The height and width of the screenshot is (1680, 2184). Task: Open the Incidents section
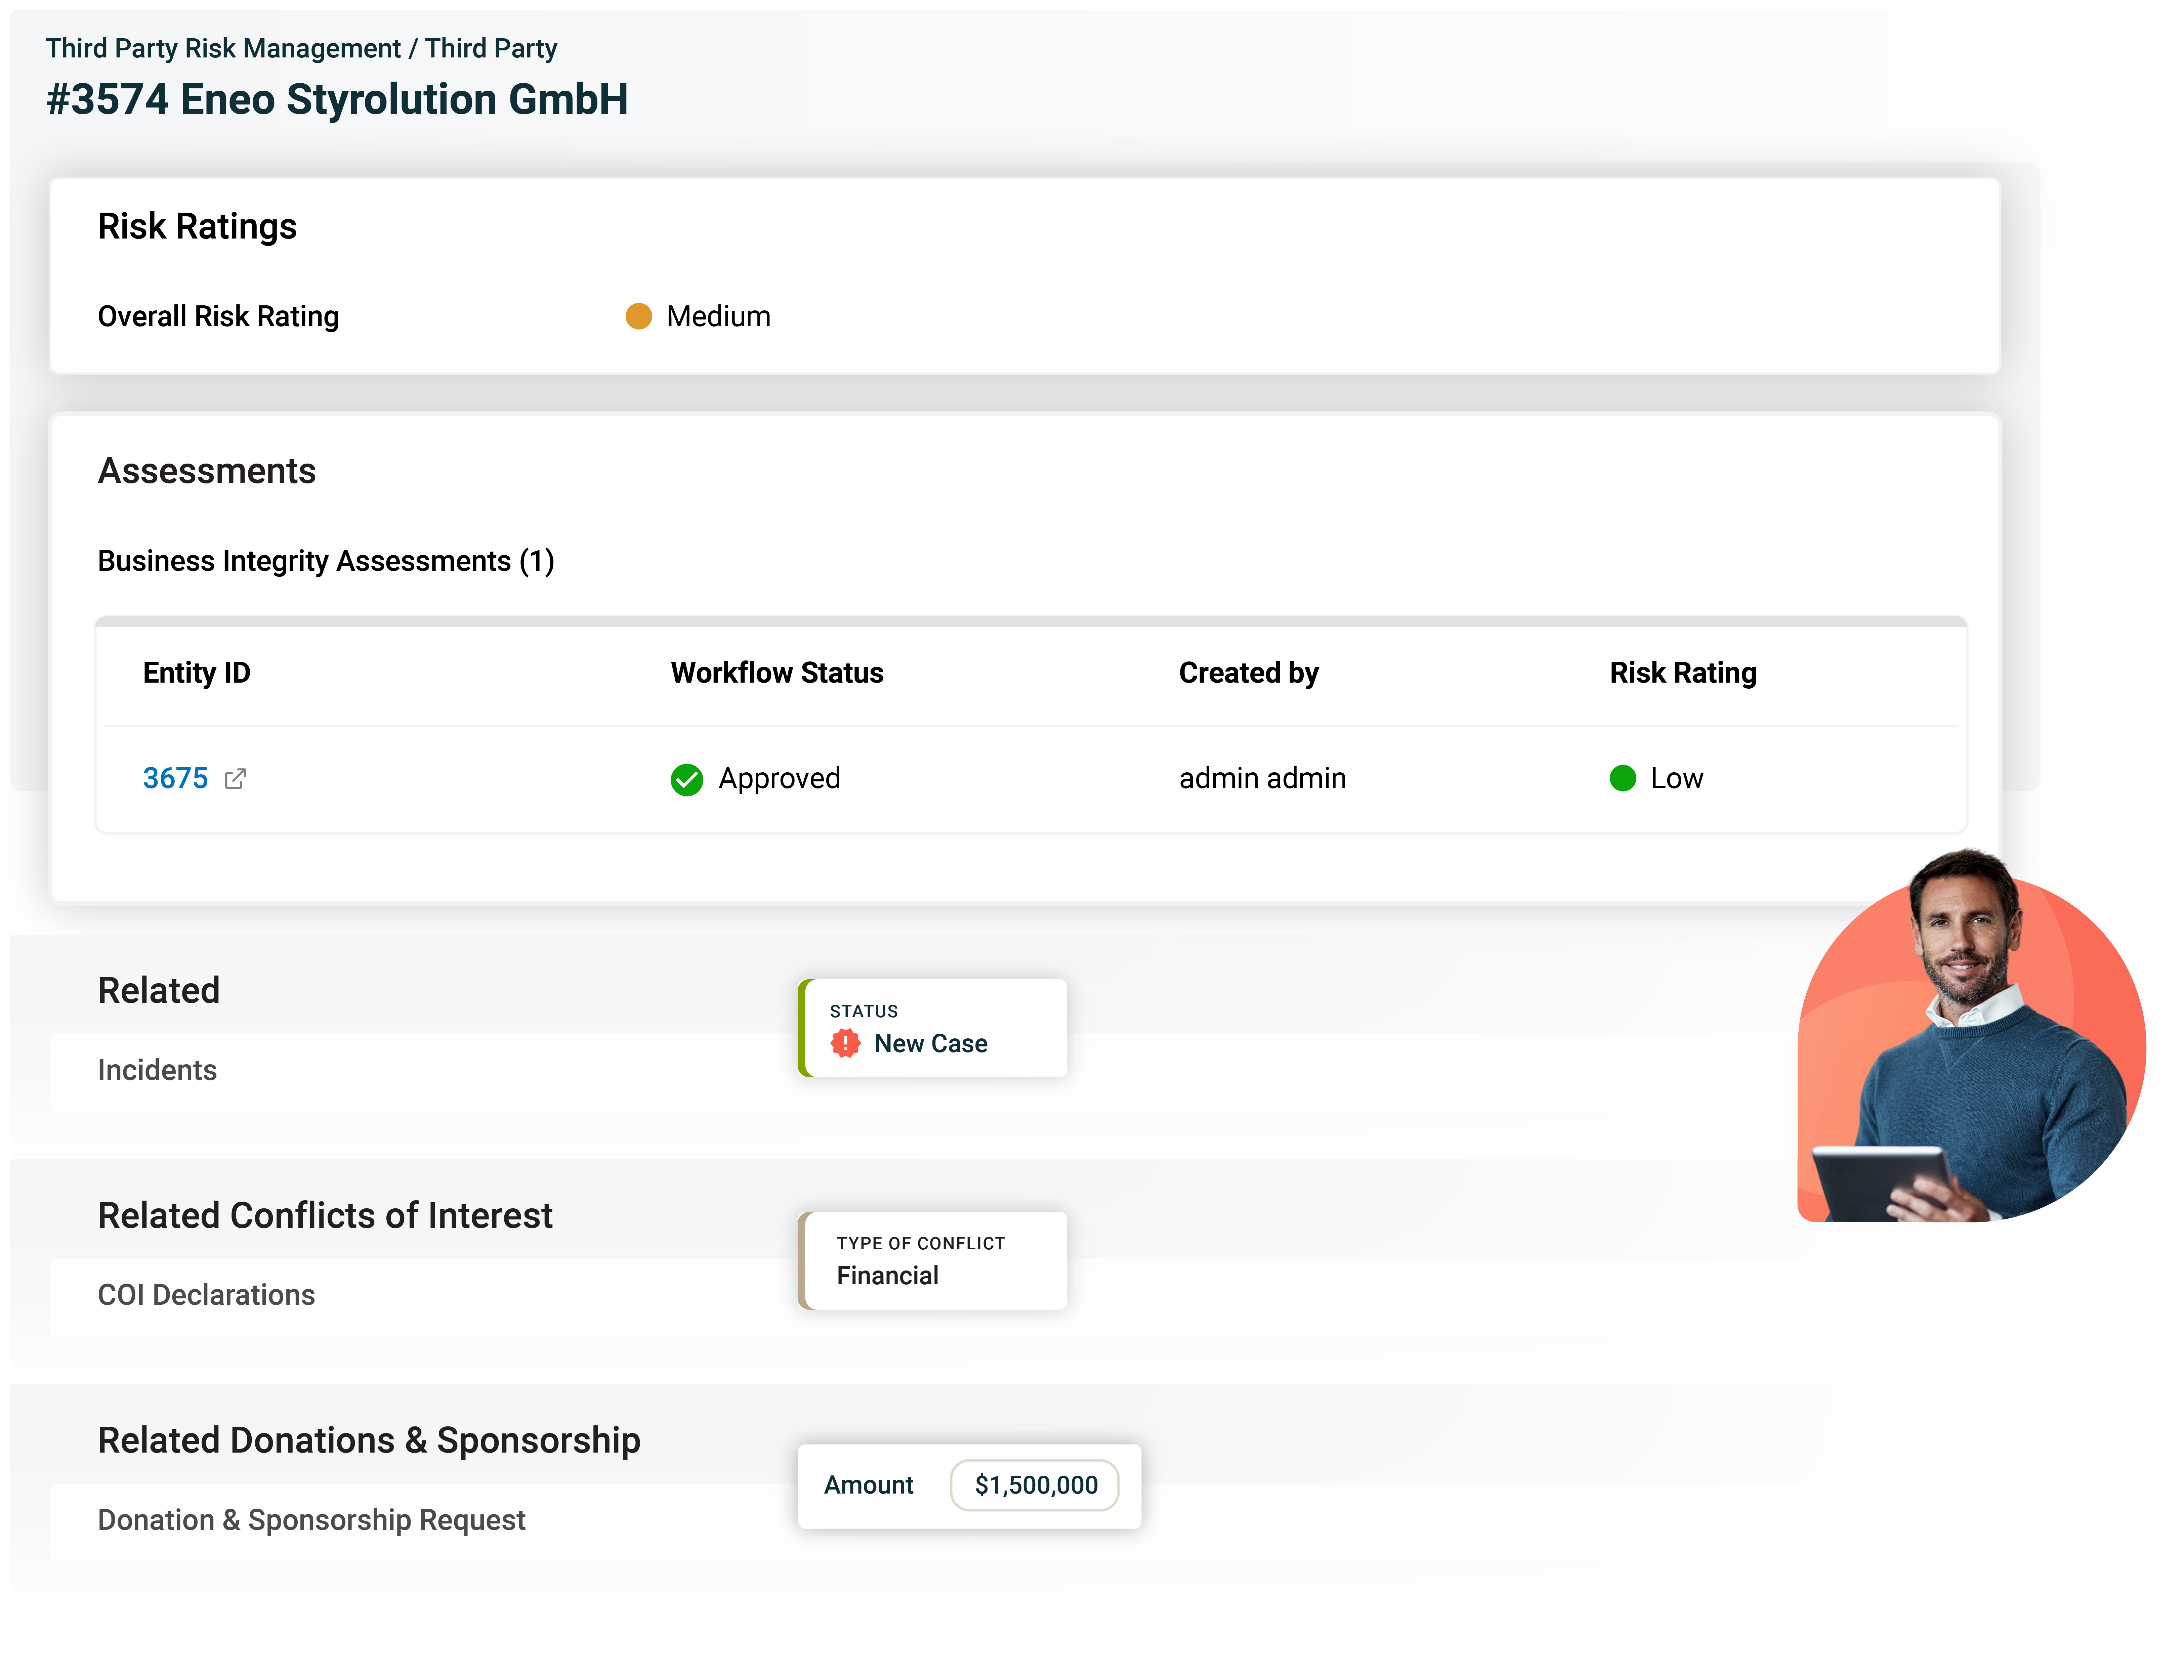pos(157,1070)
